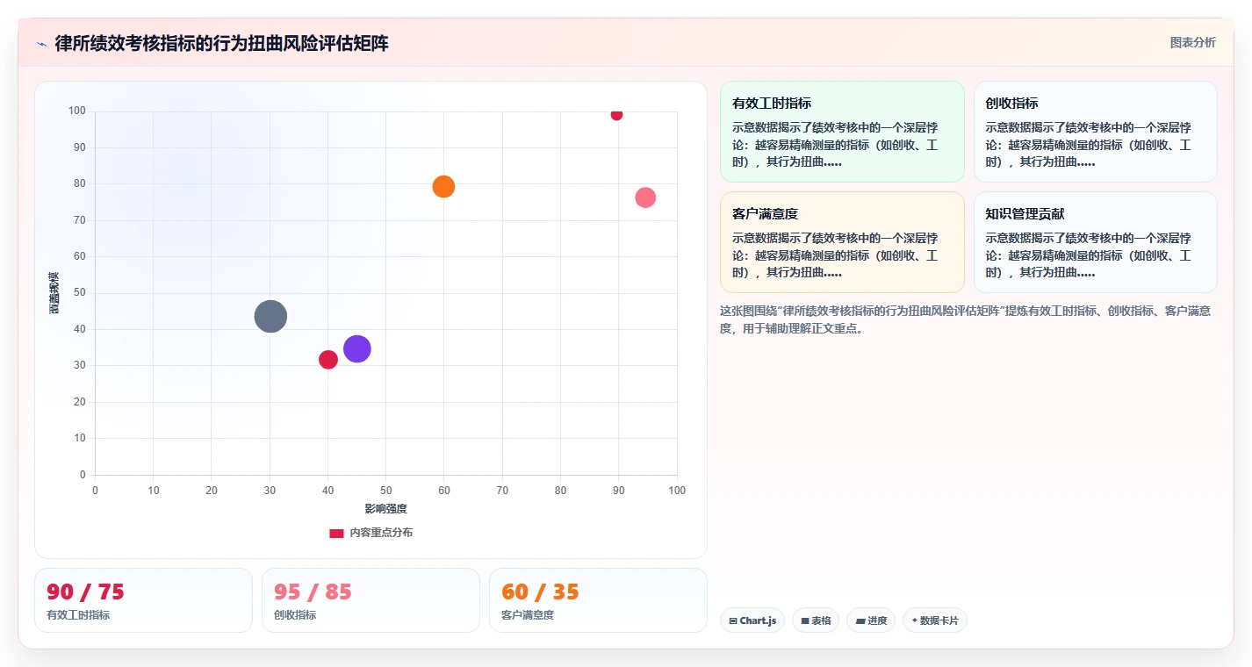This screenshot has height=667, width=1252.
Task: Click the chart title 律所绩效考核指标的行为扭曲风险评估矩阵
Action: (x=221, y=43)
